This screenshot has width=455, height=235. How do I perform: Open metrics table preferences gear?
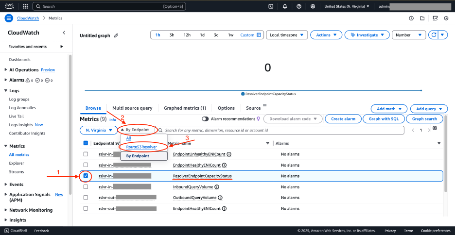point(435,128)
